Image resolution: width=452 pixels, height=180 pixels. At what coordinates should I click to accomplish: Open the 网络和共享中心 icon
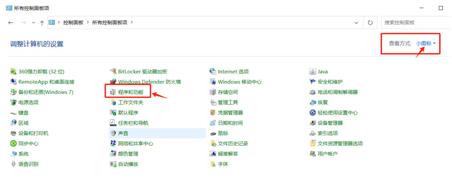(x=113, y=144)
